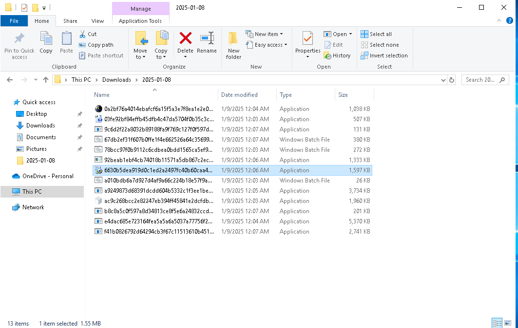Click the Properties checkmark icon
Screen dimensions: 518x328
(x=307, y=38)
